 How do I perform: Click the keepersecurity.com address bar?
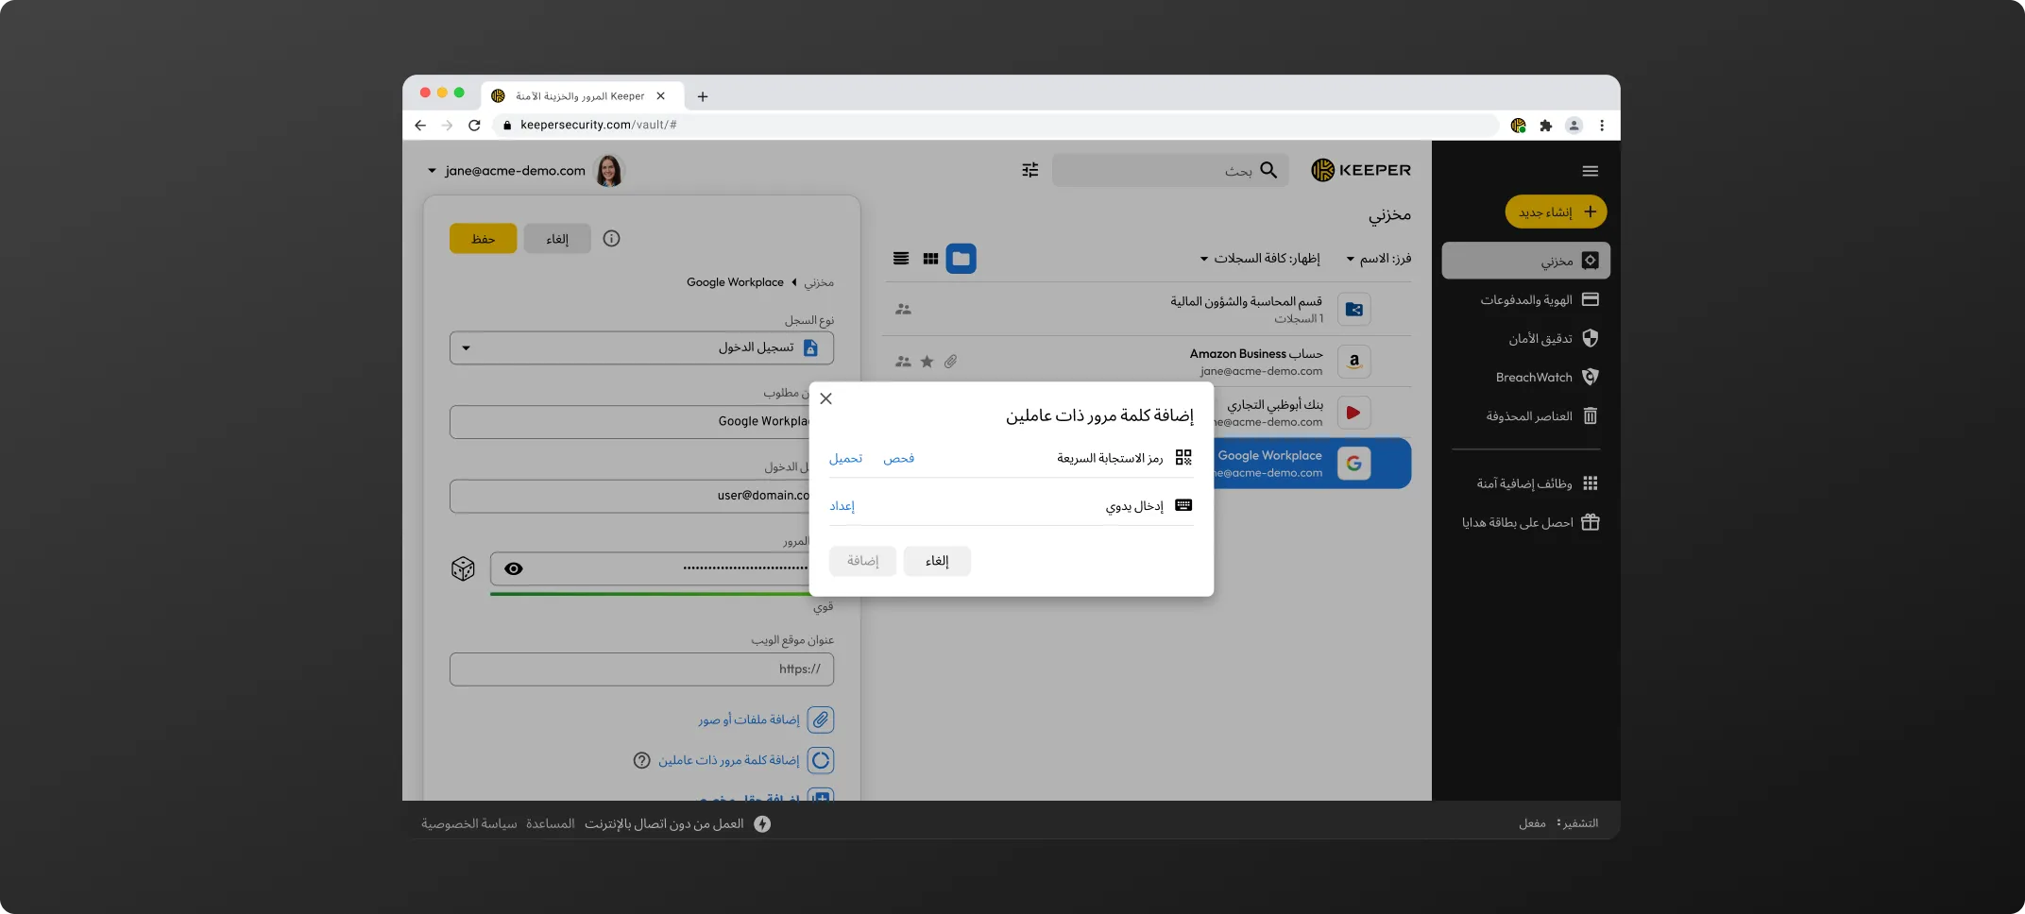(996, 125)
